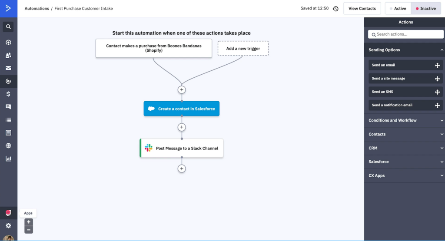Zoom out the automation canvas
The width and height of the screenshot is (445, 241).
(x=29, y=230)
